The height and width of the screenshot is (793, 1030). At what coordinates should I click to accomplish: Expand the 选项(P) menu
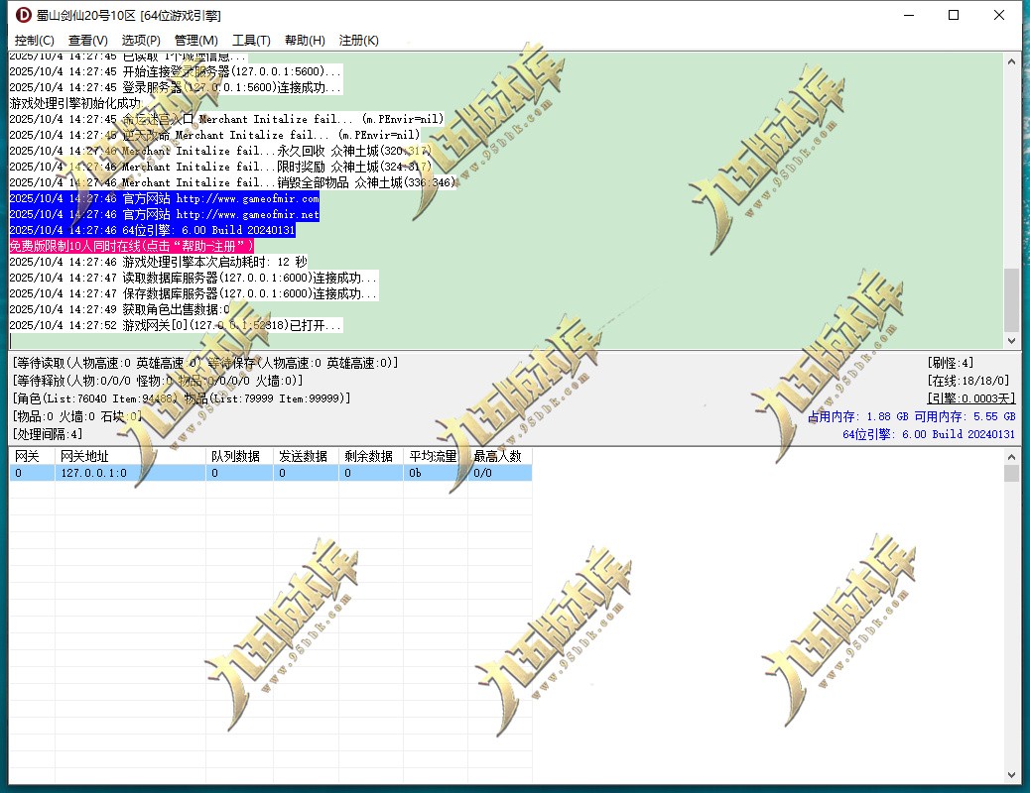[x=141, y=41]
